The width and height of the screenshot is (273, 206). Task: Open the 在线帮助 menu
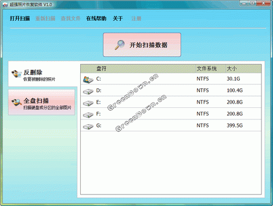click(96, 19)
